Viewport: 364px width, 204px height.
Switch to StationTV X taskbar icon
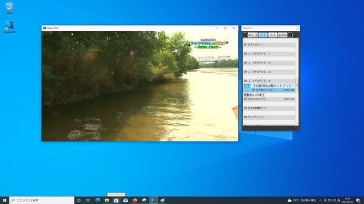153,200
